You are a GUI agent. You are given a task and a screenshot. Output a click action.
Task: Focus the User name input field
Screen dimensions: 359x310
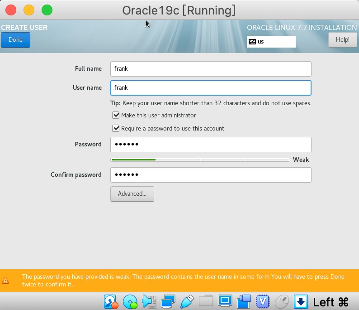pyautogui.click(x=211, y=88)
